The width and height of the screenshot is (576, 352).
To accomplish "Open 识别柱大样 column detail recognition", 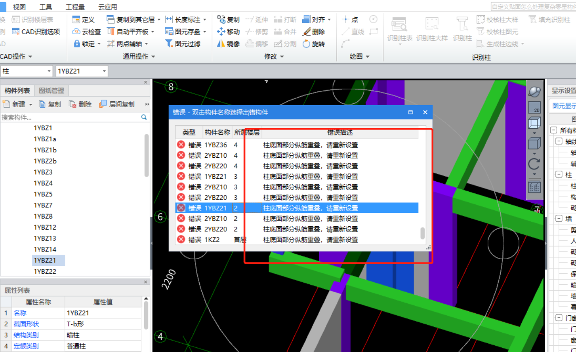I will (432, 29).
